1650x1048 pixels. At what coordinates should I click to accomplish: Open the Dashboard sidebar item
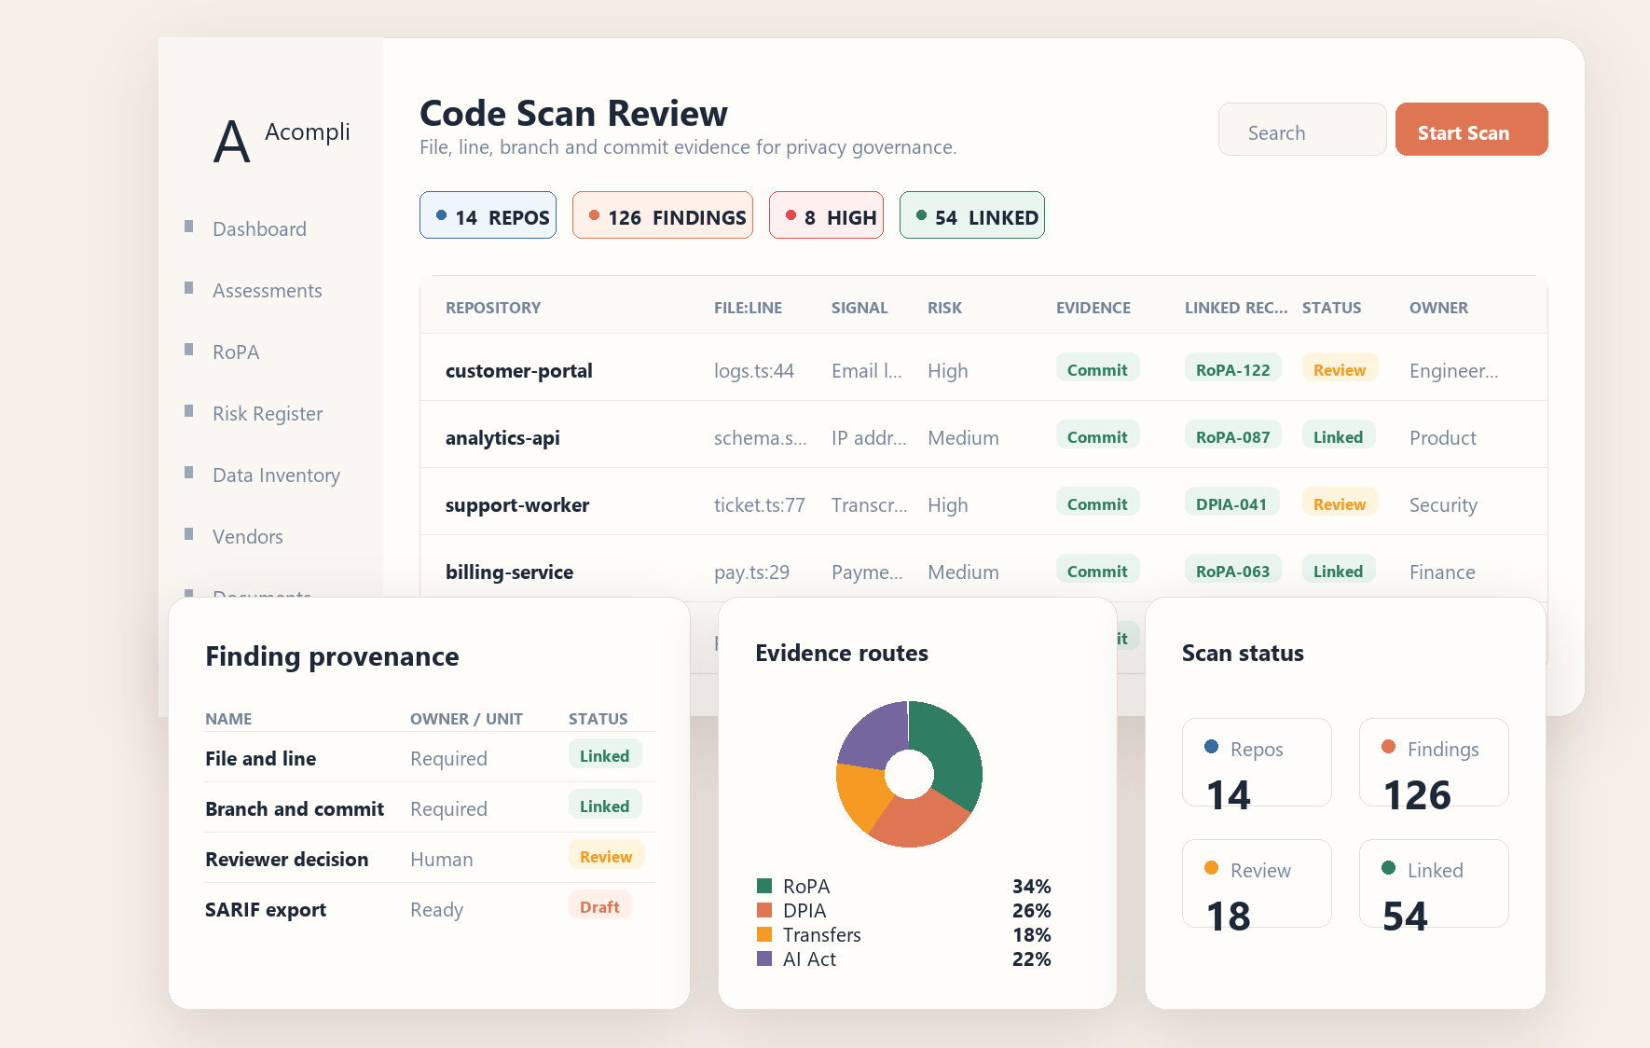[x=259, y=229]
